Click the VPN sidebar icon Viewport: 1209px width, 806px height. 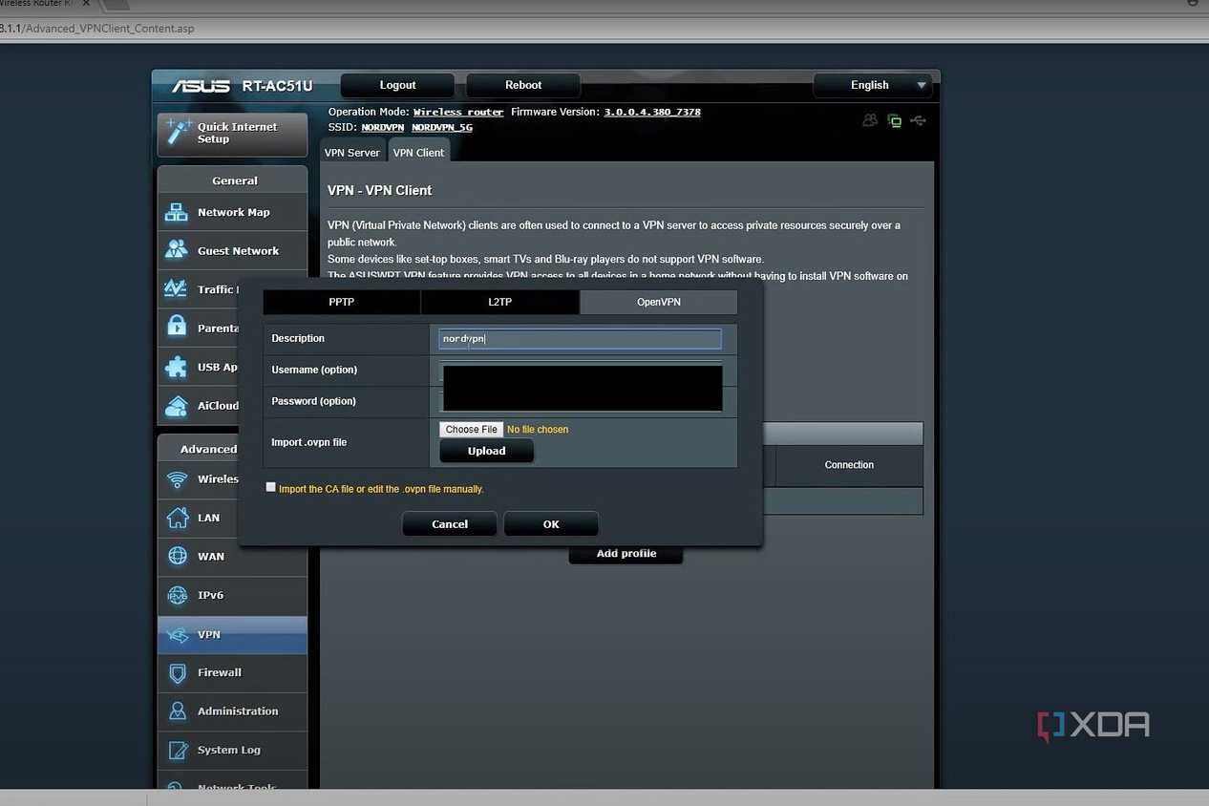coord(178,634)
